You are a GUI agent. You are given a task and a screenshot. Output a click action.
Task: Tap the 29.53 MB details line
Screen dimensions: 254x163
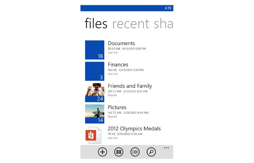click(x=127, y=48)
